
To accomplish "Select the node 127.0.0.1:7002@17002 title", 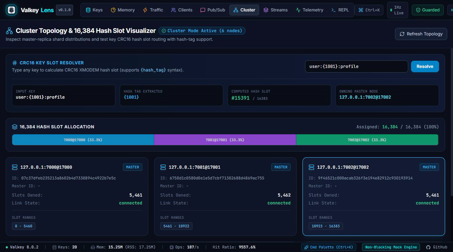I will (x=343, y=167).
